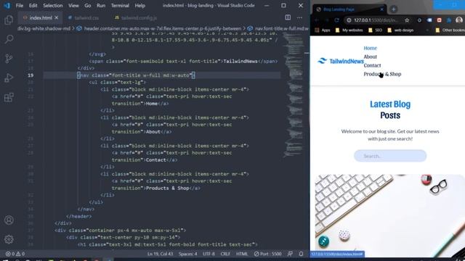This screenshot has width=465, height=261.
Task: Click the browser address bar
Action: pos(376,20)
